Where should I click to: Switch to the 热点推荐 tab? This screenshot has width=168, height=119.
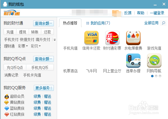[70, 23]
